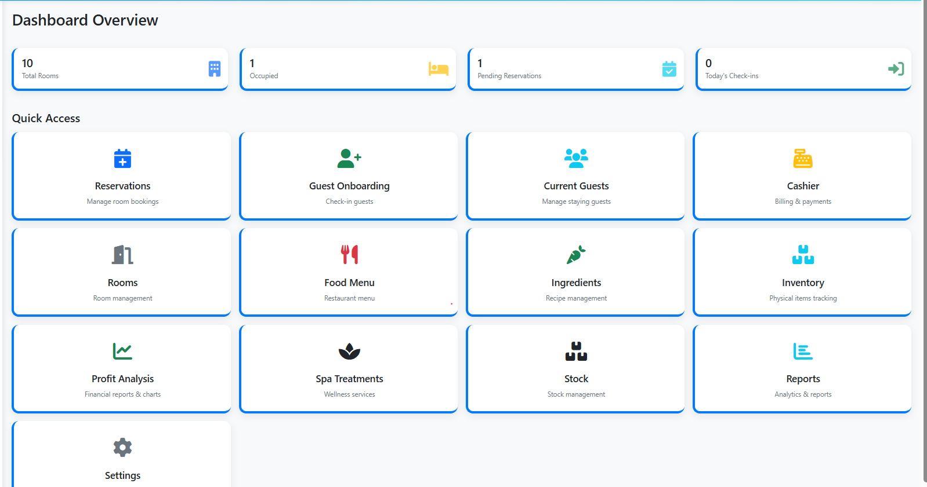This screenshot has width=927, height=487.
Task: Click the Reservations calendar-plus icon
Action: pos(122,158)
